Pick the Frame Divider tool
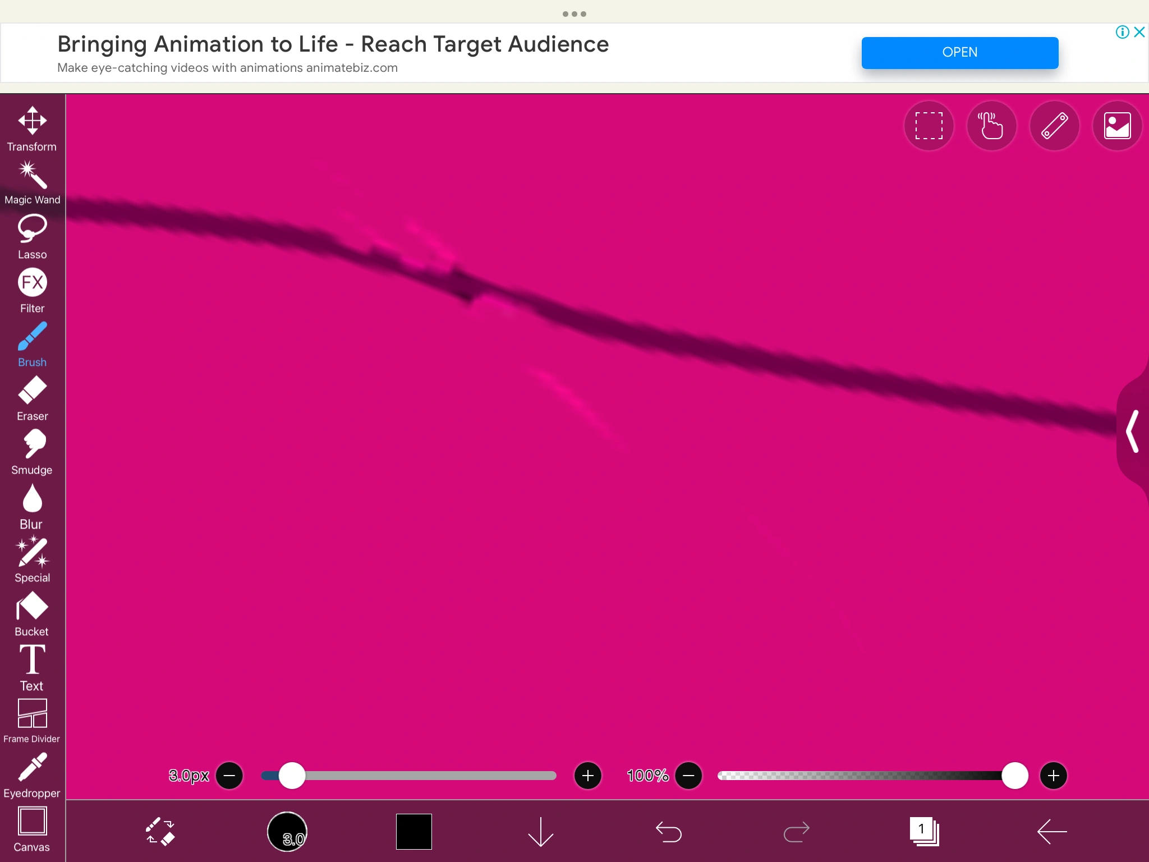Image resolution: width=1149 pixels, height=862 pixels. 32,721
